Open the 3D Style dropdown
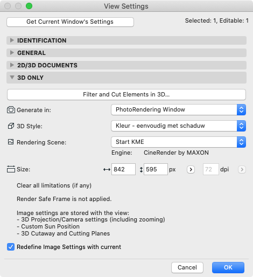Viewport: 253px width, 277px height. [178, 126]
